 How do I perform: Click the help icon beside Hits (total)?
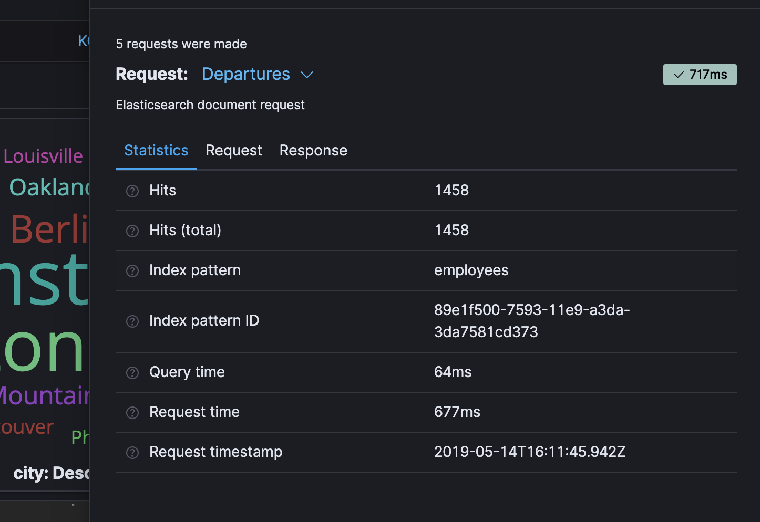pos(132,231)
